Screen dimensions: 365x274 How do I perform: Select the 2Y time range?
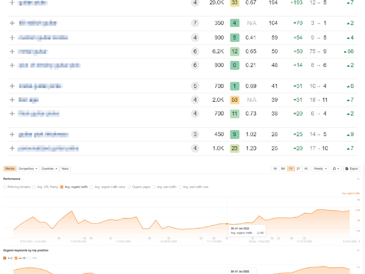298,169
